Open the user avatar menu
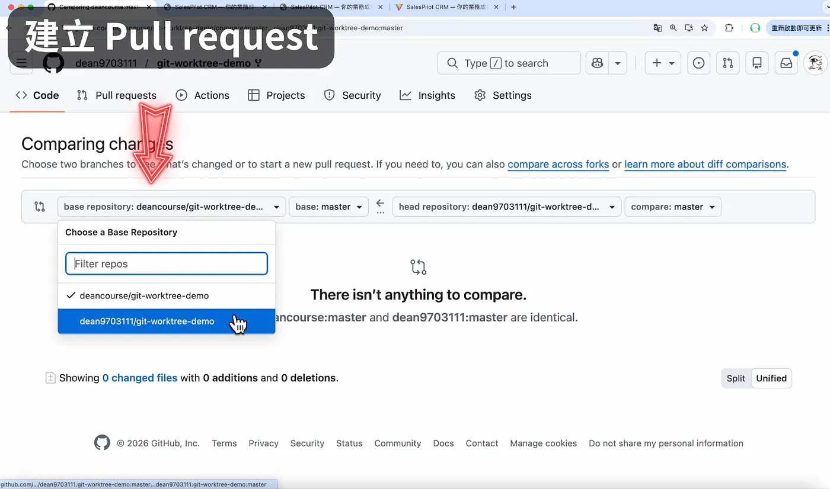Image resolution: width=830 pixels, height=489 pixels. coord(816,63)
